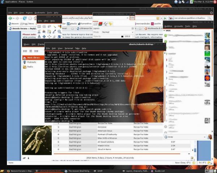Open Paths tab icon in GIMP dock
Screen dimensions: 217x173
pos(105,24)
